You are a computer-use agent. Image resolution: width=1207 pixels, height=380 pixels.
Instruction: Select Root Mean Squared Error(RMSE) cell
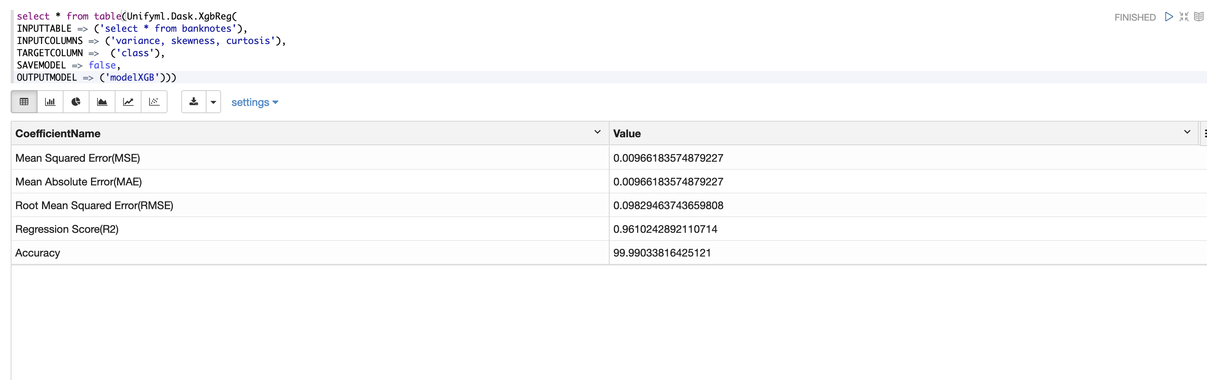[x=310, y=205]
